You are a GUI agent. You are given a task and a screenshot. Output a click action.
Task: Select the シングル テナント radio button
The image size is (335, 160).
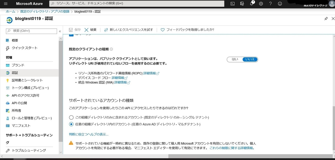point(71,117)
